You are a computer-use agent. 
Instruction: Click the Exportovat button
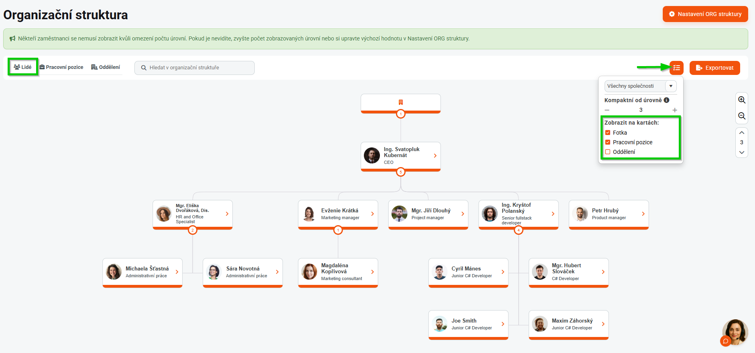click(x=714, y=68)
